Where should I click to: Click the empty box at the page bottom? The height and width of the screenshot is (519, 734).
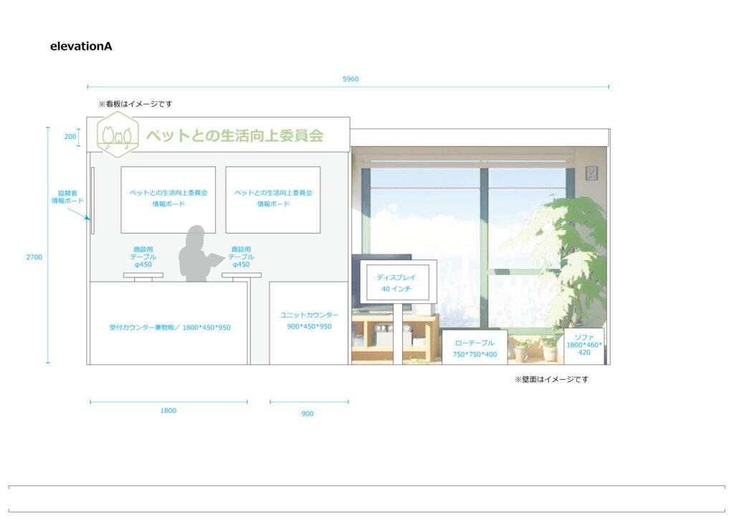[x=366, y=499]
